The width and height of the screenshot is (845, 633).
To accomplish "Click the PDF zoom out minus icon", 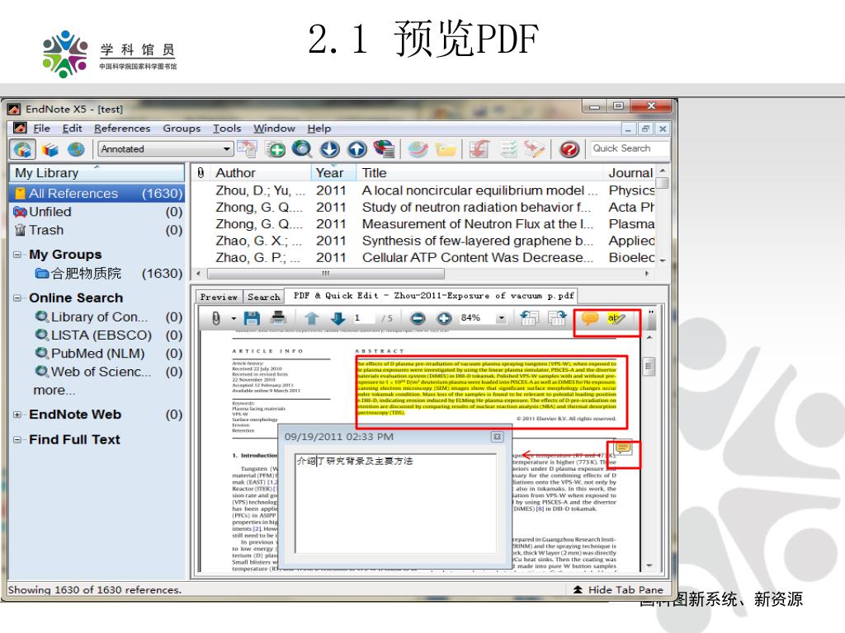I will pos(418,318).
